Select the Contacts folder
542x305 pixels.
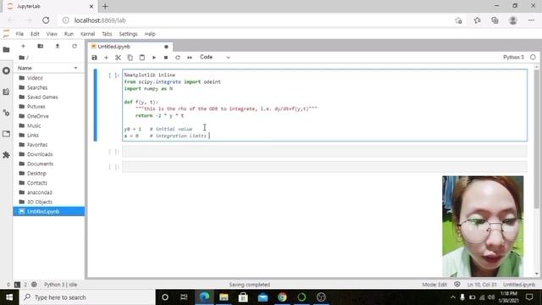49,183
